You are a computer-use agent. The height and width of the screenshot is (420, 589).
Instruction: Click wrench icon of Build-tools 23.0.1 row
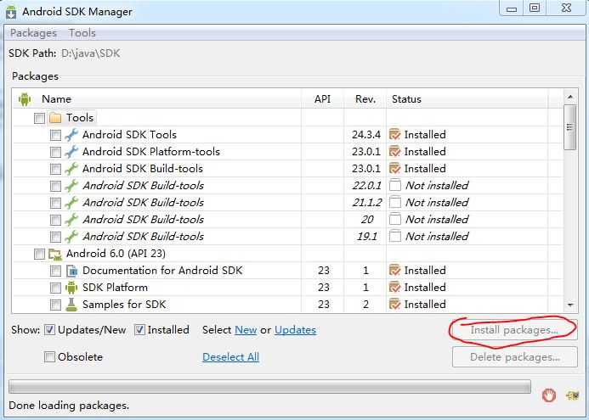coord(71,169)
